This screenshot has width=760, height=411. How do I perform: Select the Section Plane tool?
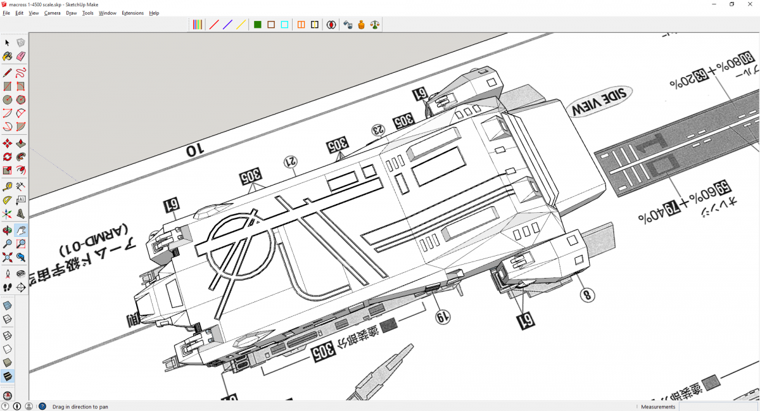click(x=21, y=288)
